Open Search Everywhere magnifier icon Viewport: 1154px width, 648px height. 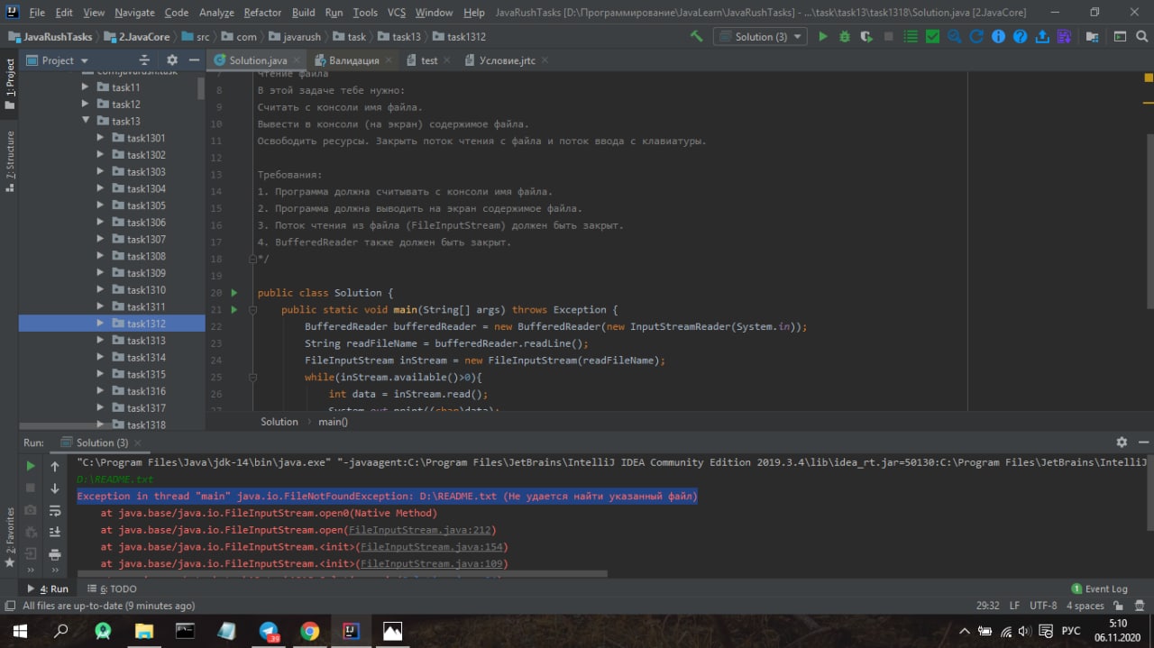(x=1141, y=37)
